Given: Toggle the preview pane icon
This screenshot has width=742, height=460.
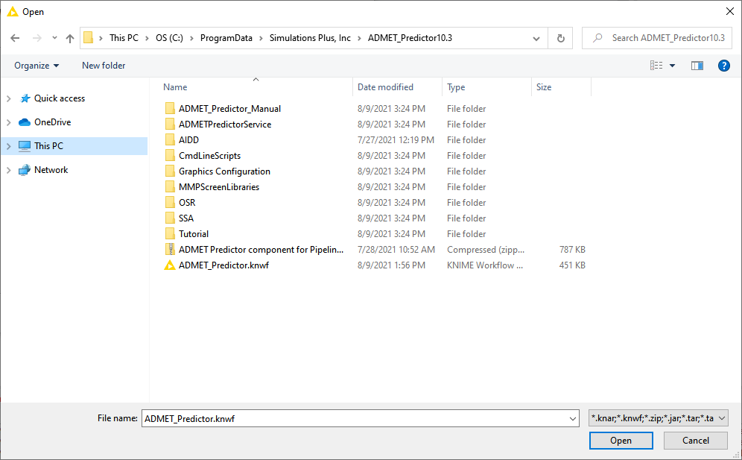Looking at the screenshot, I should tap(697, 66).
